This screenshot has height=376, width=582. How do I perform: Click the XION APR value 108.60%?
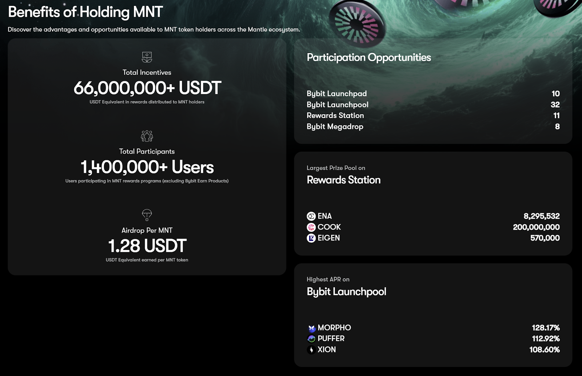[545, 350]
